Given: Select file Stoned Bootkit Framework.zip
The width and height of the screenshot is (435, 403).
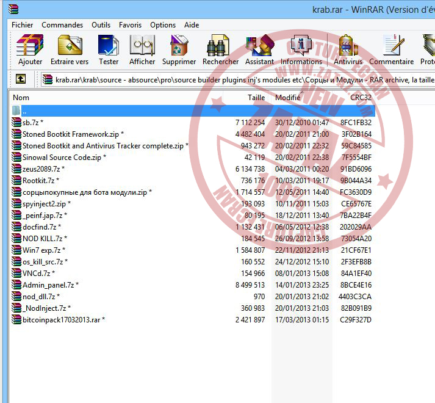Looking at the screenshot, I should [x=70, y=134].
